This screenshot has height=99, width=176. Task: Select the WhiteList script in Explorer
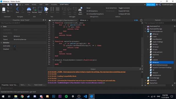coord(155,62)
